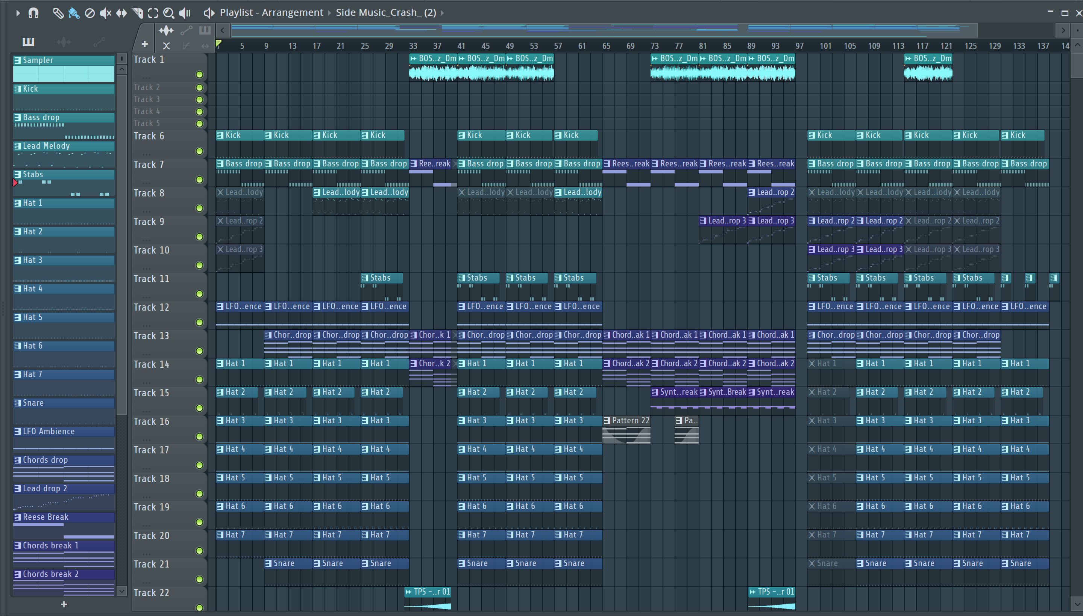Image resolution: width=1083 pixels, height=616 pixels.
Task: Toggle audio clip focus waveform icon
Action: point(166,30)
